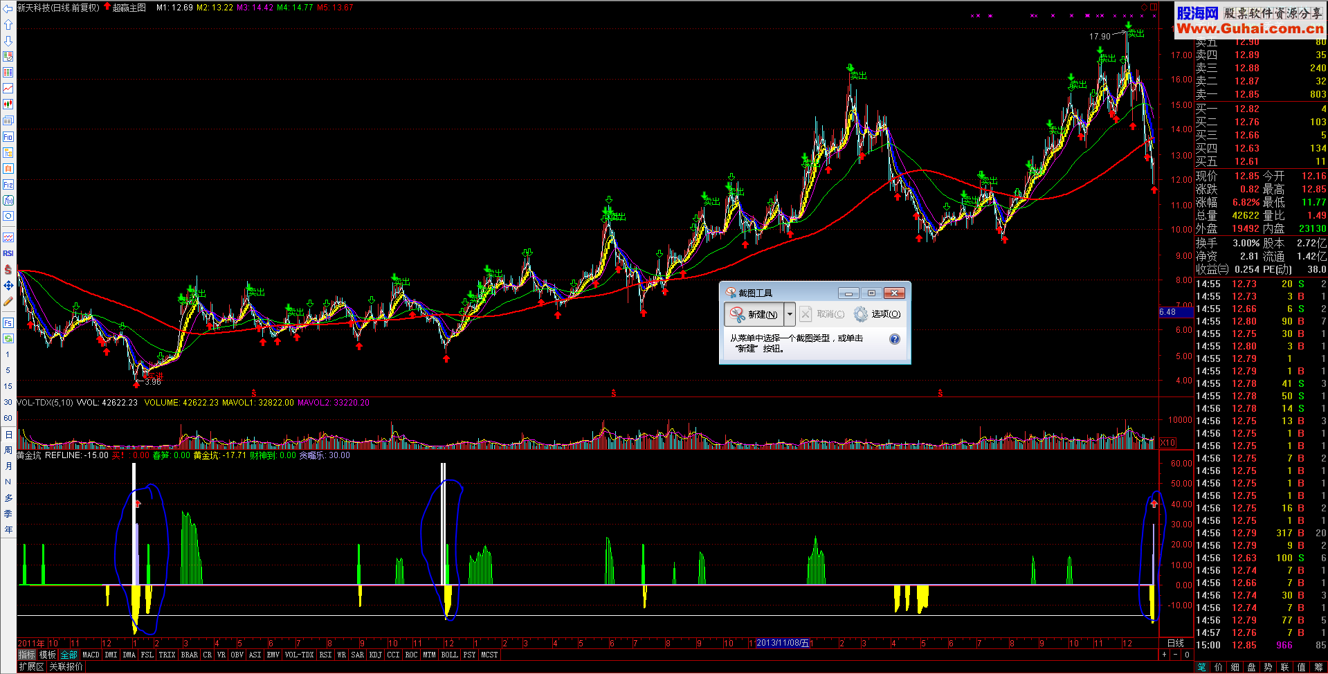The height and width of the screenshot is (674, 1328).
Task: Click the 6.48 price marker on axis
Action: [x=1176, y=312]
